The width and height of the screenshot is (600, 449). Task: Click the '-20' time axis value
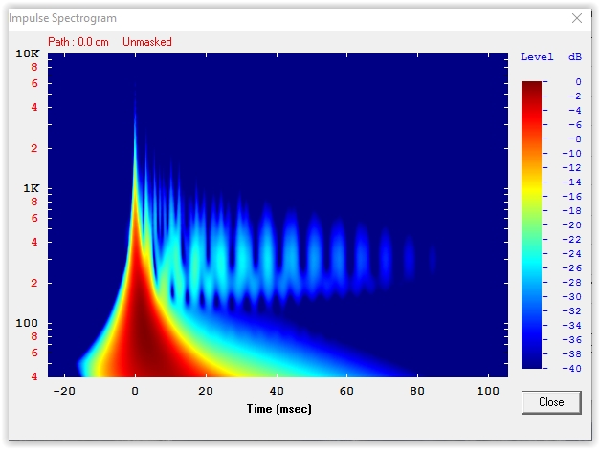pyautogui.click(x=64, y=391)
